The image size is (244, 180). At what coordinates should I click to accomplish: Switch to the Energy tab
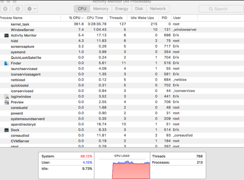[121, 9]
